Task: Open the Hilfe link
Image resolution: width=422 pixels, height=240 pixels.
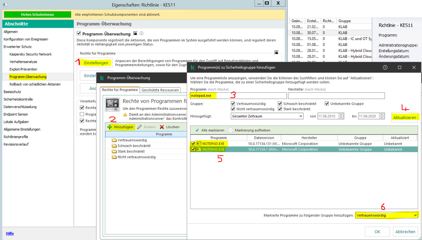Action: (10, 233)
